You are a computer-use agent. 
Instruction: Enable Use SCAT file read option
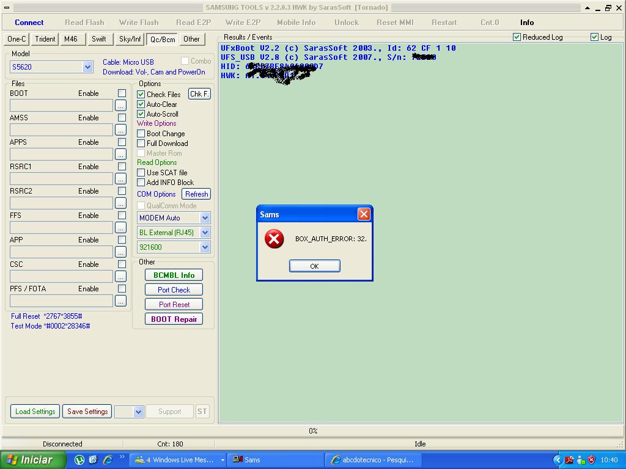pos(141,173)
